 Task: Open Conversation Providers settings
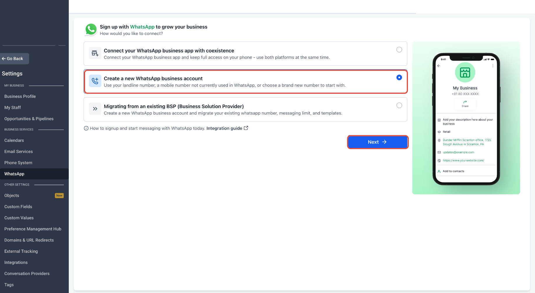pyautogui.click(x=27, y=274)
